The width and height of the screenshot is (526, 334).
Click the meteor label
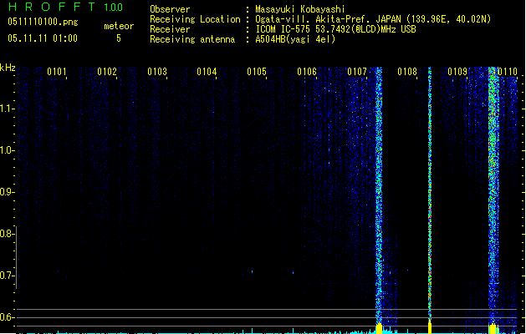click(x=119, y=26)
